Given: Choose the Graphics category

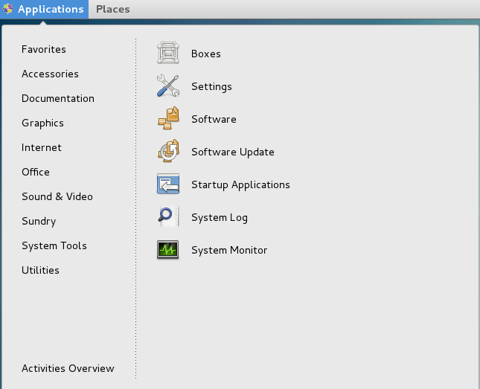Looking at the screenshot, I should (x=43, y=123).
